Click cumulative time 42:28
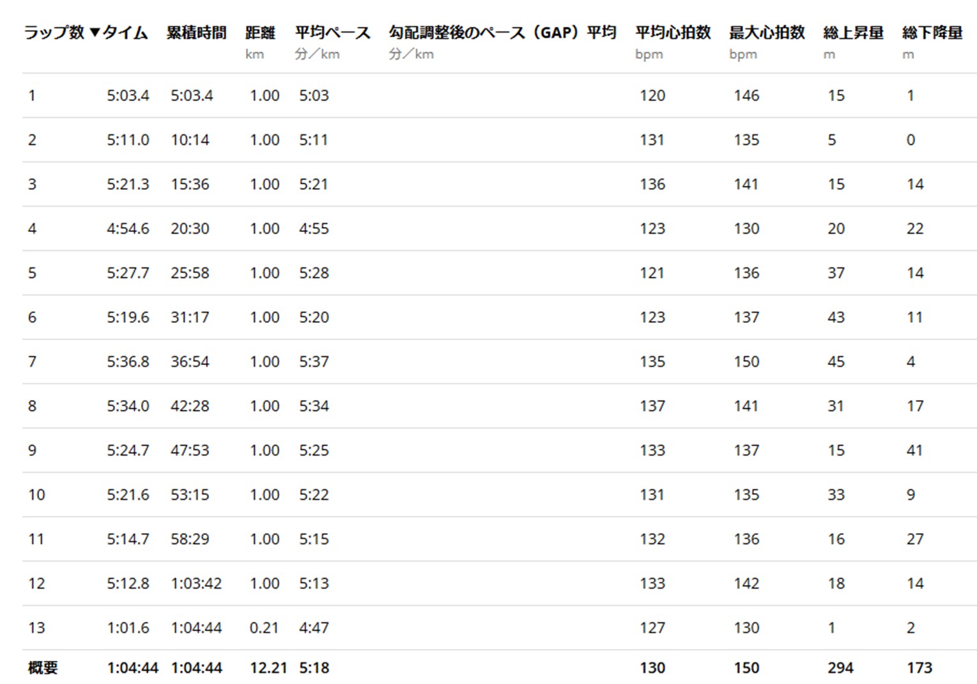The width and height of the screenshot is (977, 684). (x=190, y=406)
